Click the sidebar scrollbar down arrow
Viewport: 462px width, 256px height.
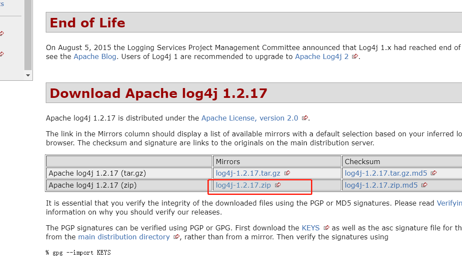click(28, 75)
